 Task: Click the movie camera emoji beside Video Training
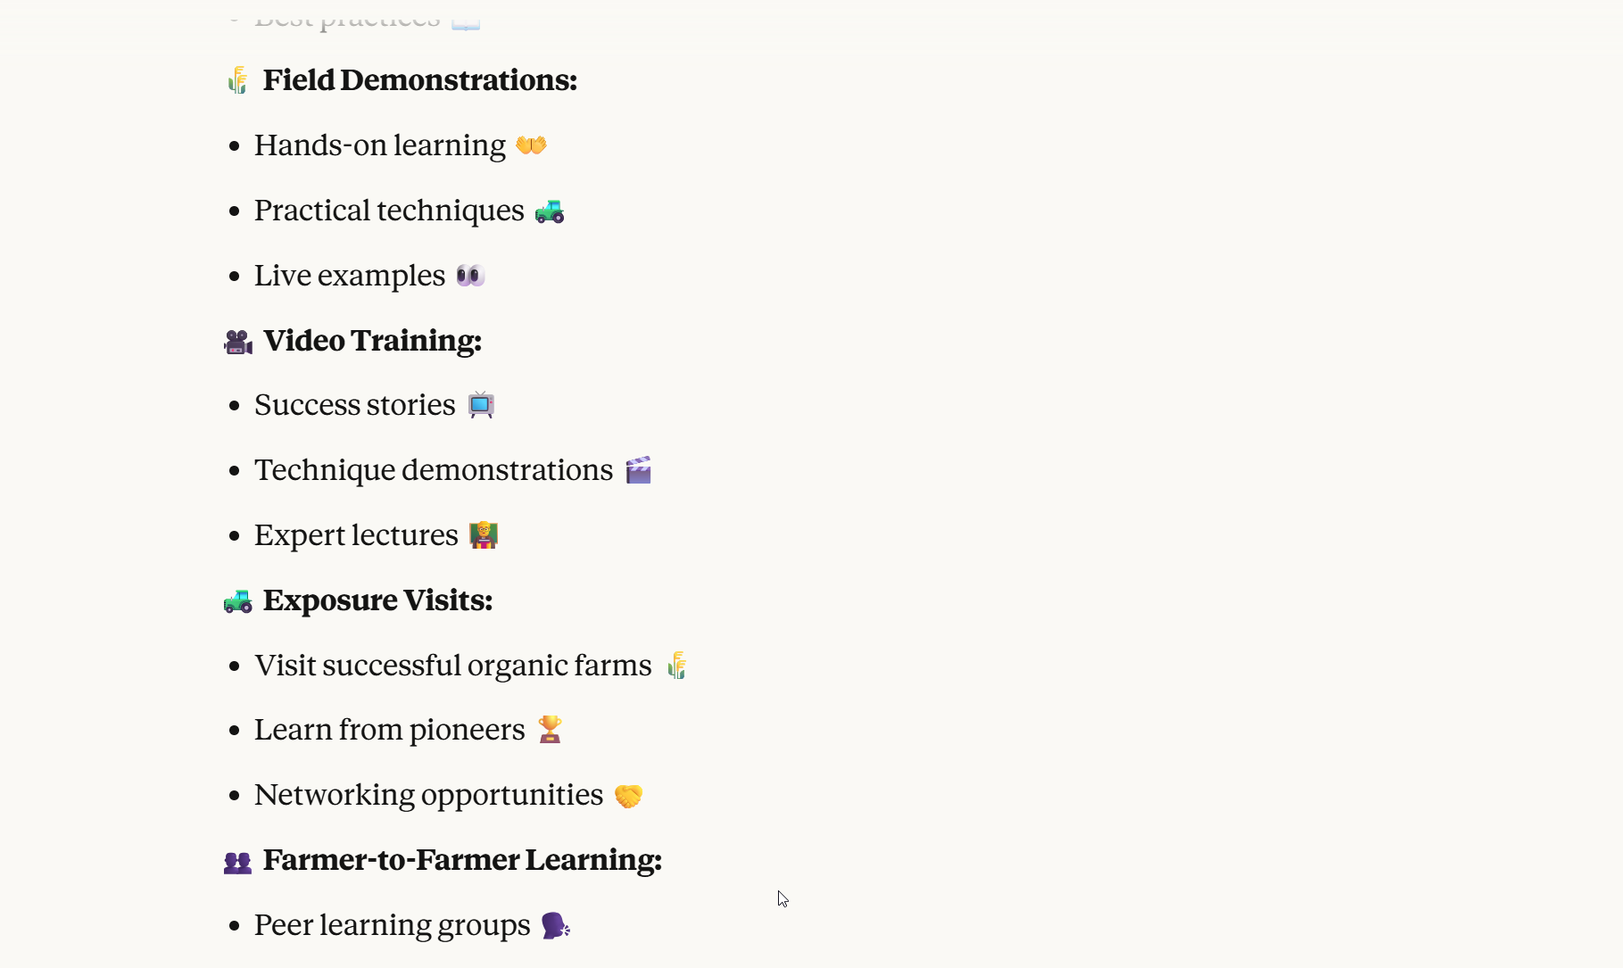pos(238,342)
